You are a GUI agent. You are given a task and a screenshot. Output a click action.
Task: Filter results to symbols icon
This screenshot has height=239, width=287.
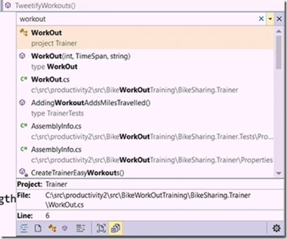(x=80, y=229)
